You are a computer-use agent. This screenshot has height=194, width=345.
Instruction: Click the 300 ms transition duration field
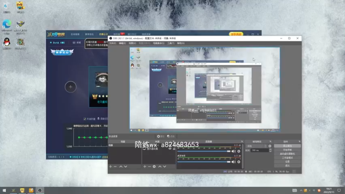(260, 150)
